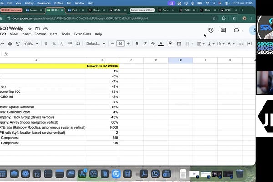Open the Insert menu

26,34
